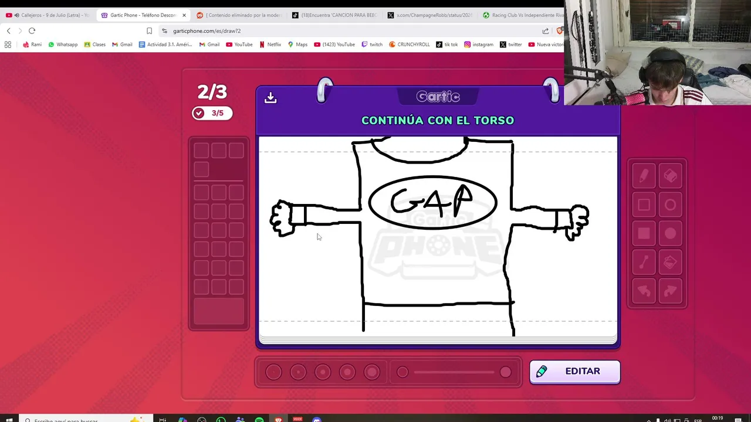Pick the filled circle tool

tap(671, 233)
